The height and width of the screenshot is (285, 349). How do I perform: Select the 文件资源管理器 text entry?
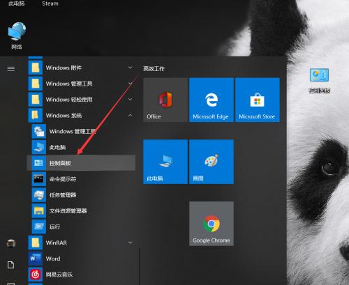68,211
